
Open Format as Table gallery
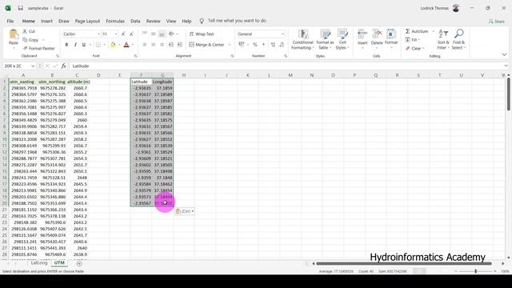(325, 39)
